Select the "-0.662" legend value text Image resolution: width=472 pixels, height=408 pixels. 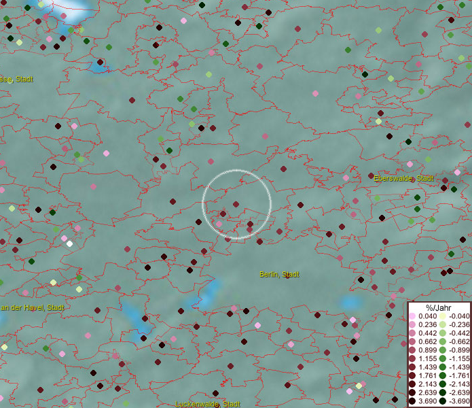(459, 342)
